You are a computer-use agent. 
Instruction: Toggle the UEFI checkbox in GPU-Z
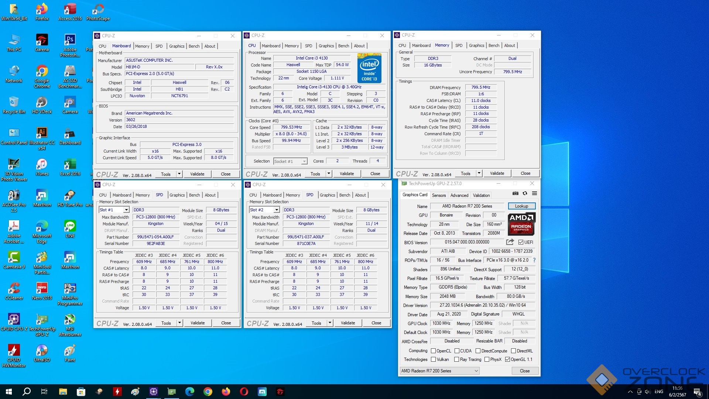click(521, 242)
